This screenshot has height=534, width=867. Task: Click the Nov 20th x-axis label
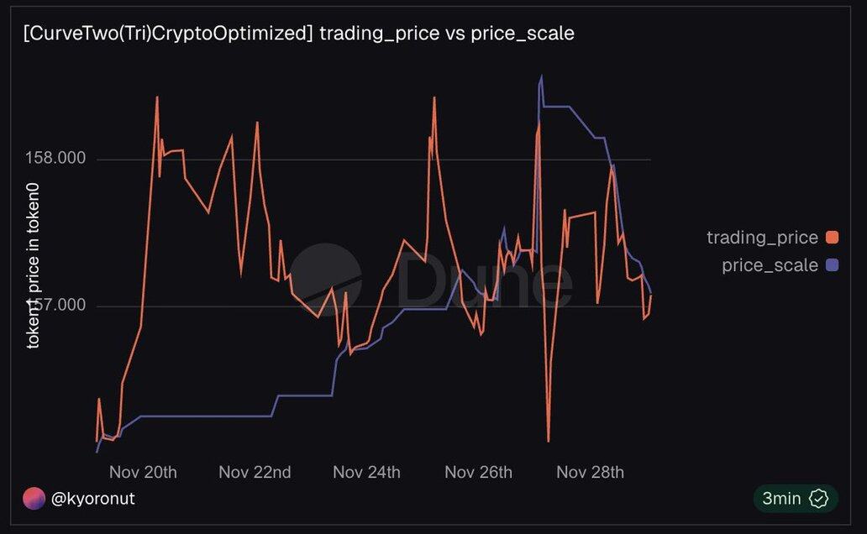point(143,472)
